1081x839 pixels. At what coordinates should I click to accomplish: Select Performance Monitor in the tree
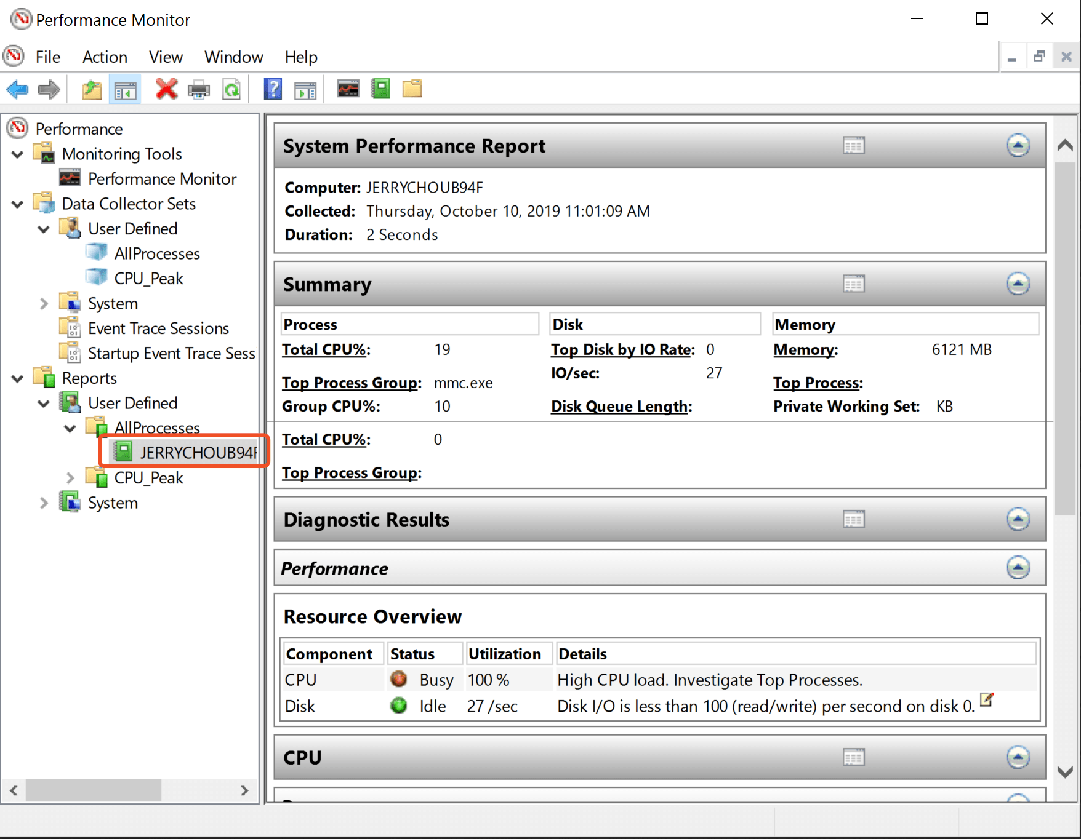[x=162, y=179]
